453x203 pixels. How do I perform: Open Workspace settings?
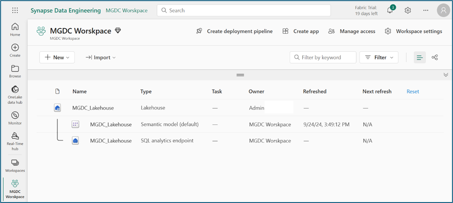coord(413,31)
